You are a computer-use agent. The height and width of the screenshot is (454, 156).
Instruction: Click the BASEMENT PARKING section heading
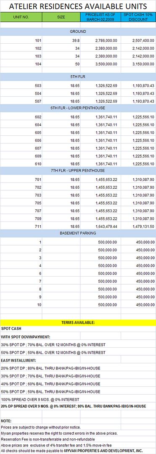pos(78,233)
